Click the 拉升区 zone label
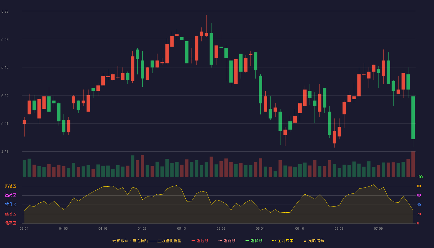This screenshot has height=248, width=434. point(11,205)
